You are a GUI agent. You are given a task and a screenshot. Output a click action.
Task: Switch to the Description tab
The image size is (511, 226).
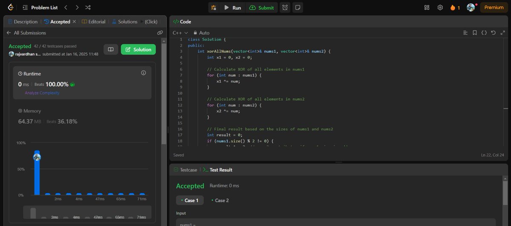[x=23, y=21]
